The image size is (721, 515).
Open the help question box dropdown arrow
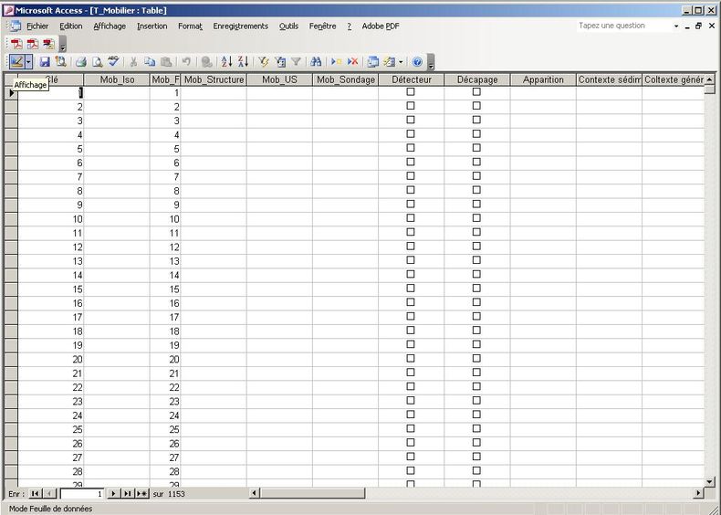point(676,26)
